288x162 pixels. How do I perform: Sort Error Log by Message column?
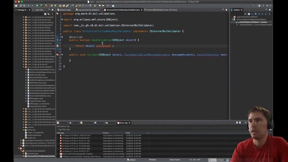(79, 133)
